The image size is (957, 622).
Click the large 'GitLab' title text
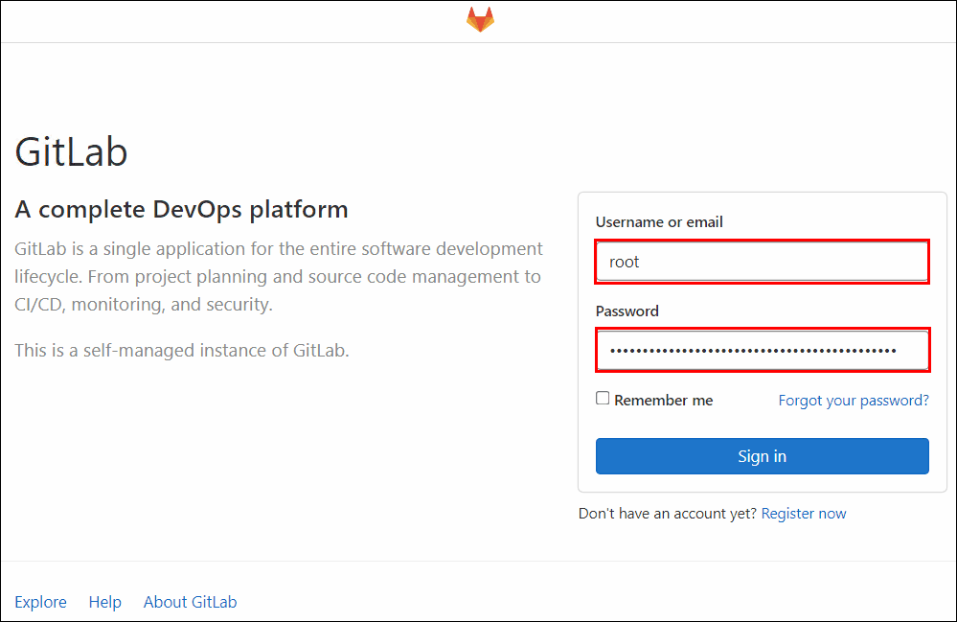72,151
